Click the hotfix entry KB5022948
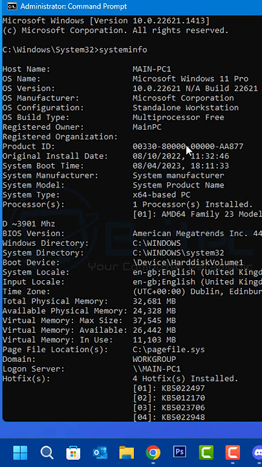The image size is (262, 467). coord(183,417)
